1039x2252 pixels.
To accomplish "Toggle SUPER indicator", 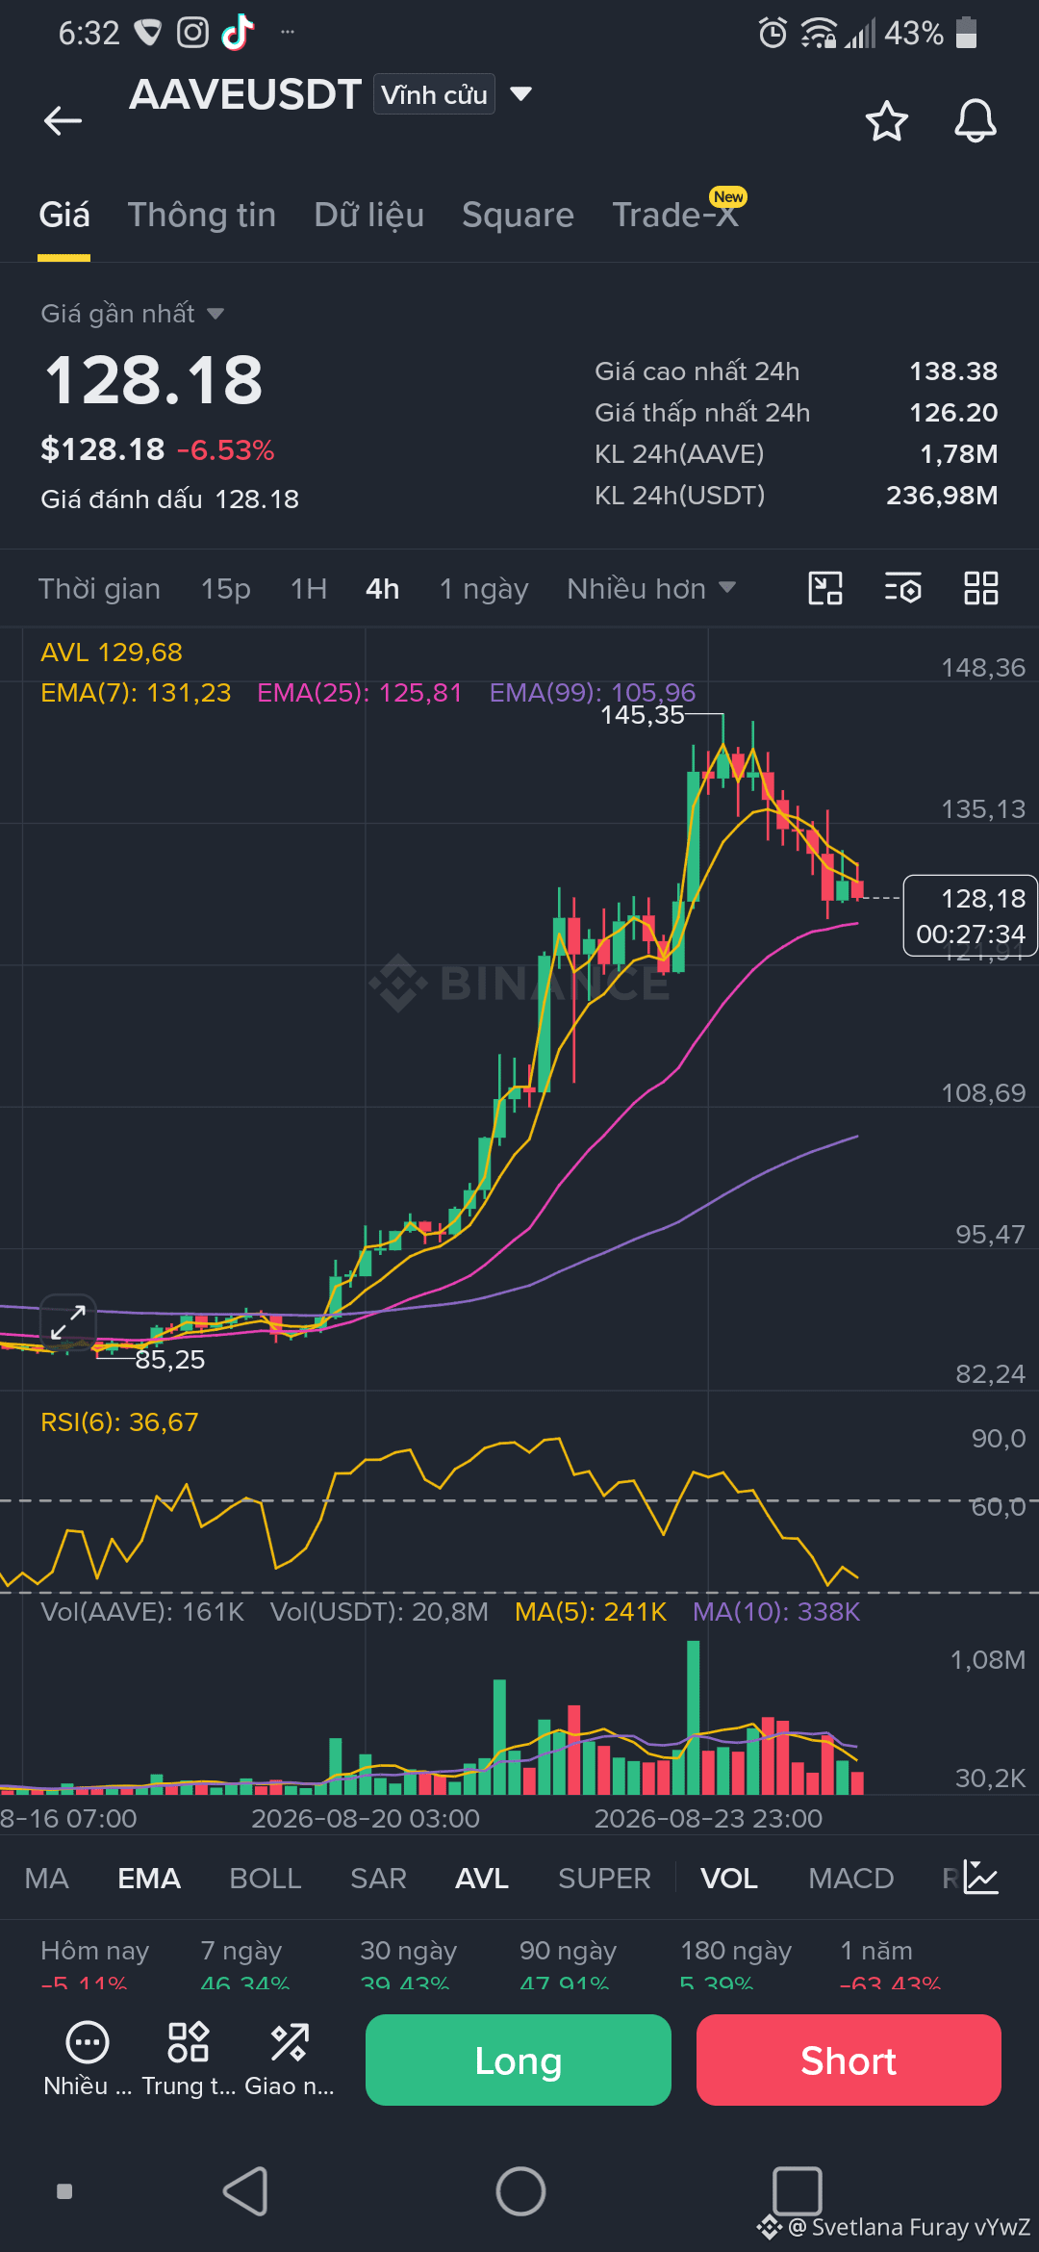I will coord(605,1878).
